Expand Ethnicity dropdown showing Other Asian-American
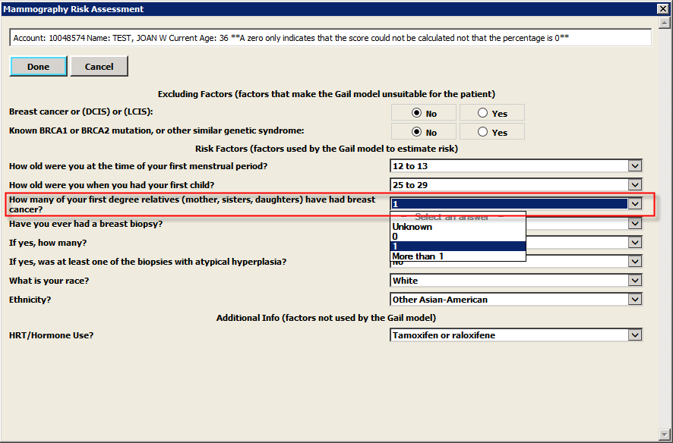Viewport: 673px width, 443px height. [635, 300]
